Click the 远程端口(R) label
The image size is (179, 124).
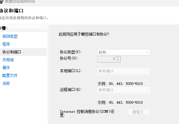71,89
